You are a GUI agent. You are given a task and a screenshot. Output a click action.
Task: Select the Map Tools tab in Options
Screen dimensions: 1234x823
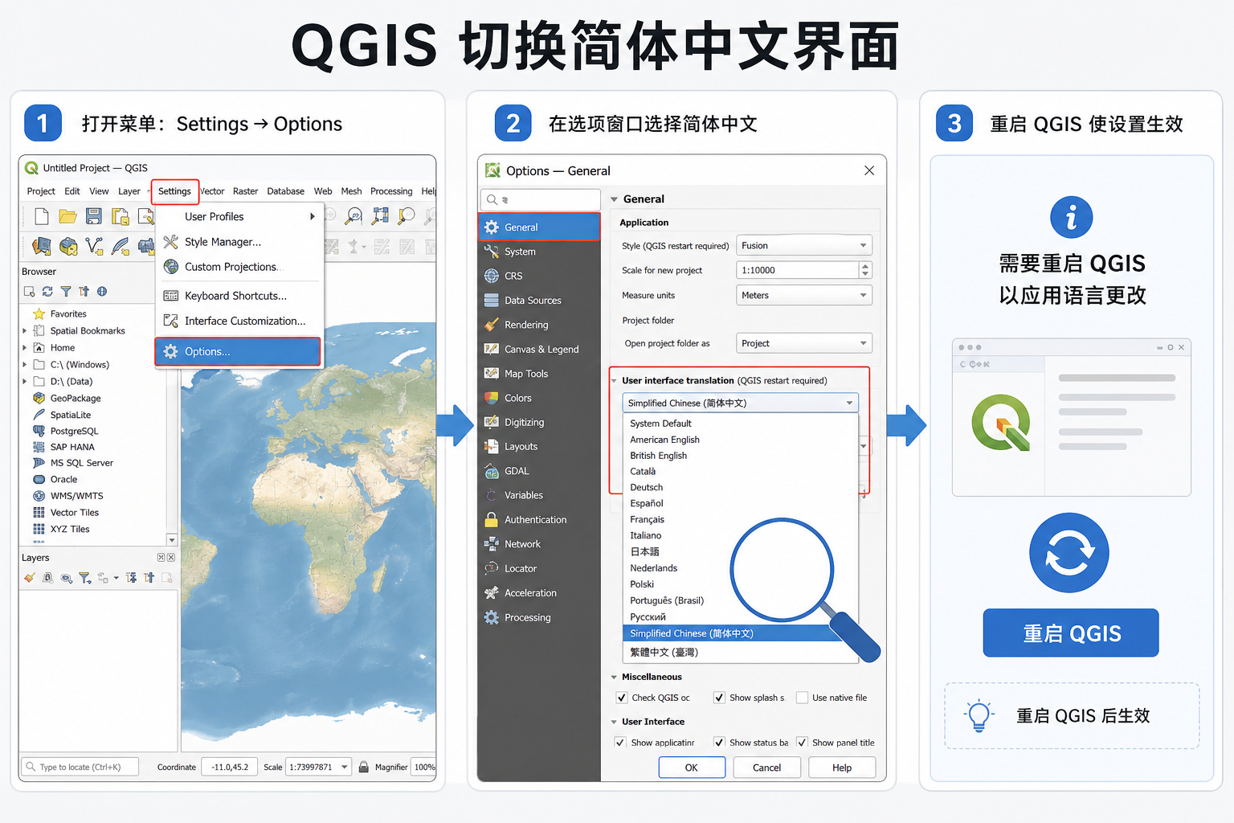coord(539,374)
